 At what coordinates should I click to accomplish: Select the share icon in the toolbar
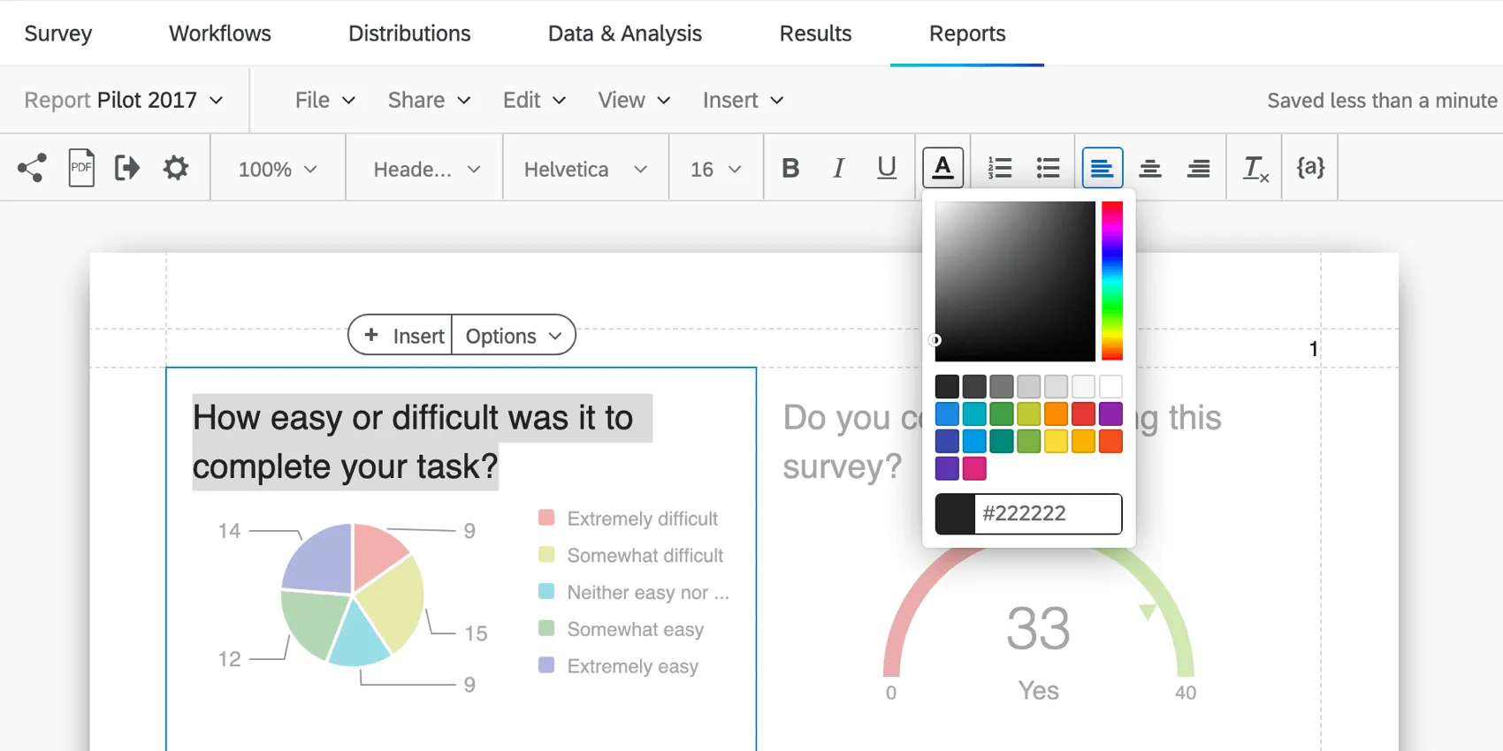tap(33, 167)
